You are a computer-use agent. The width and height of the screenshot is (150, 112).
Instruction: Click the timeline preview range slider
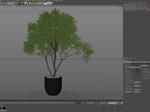[37, 103]
